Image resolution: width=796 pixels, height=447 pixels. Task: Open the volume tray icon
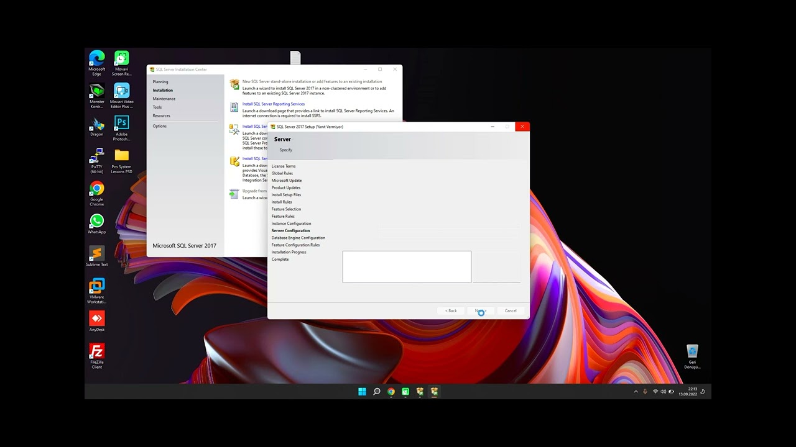[663, 392]
